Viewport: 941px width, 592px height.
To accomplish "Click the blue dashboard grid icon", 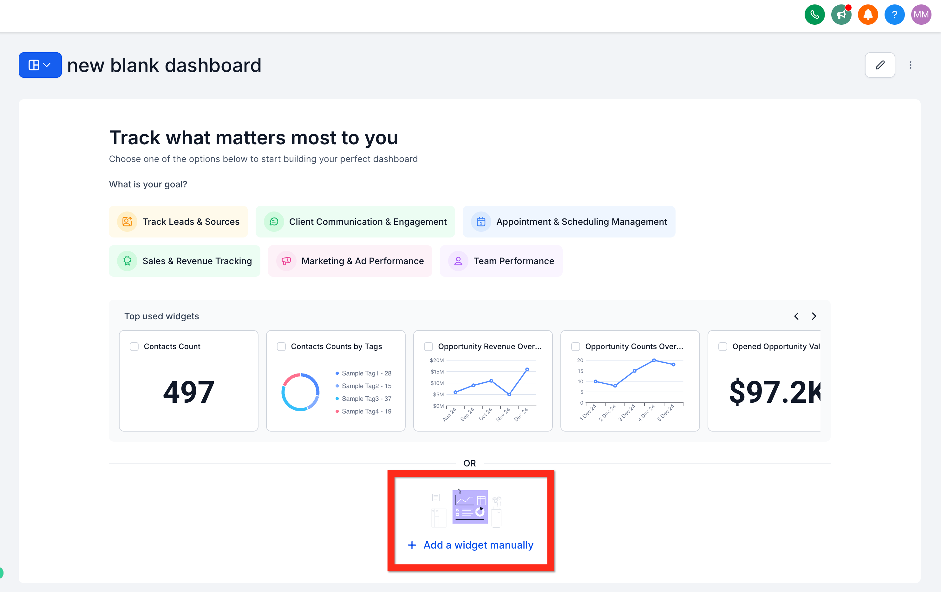I will tap(34, 64).
